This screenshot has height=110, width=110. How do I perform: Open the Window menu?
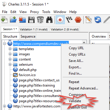pos(60,12)
